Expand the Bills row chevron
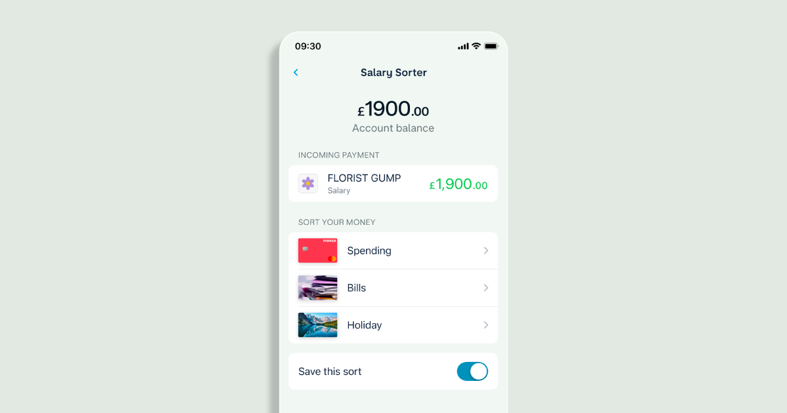Screen dimensions: 787x413 486,288
